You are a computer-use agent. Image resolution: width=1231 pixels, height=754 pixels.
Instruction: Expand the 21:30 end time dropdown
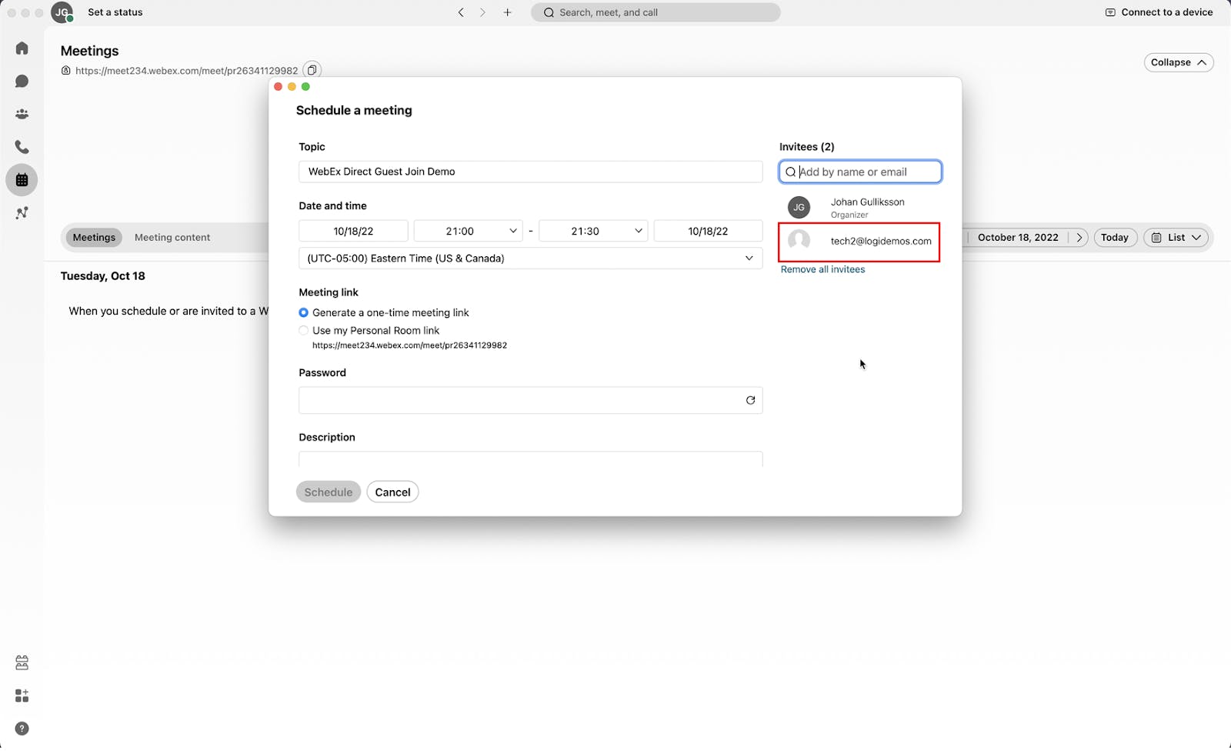[x=593, y=231]
